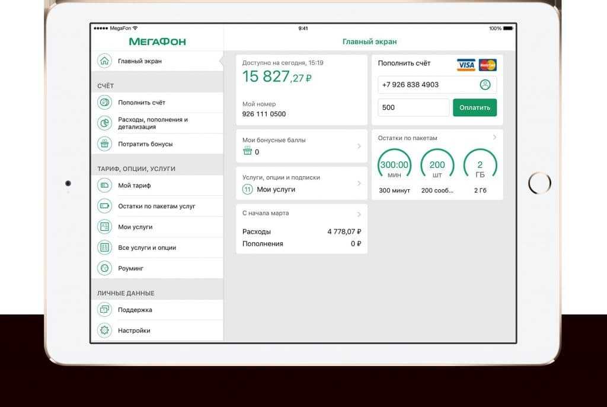Tap the Пополнить счёт coin icon

coord(104,103)
